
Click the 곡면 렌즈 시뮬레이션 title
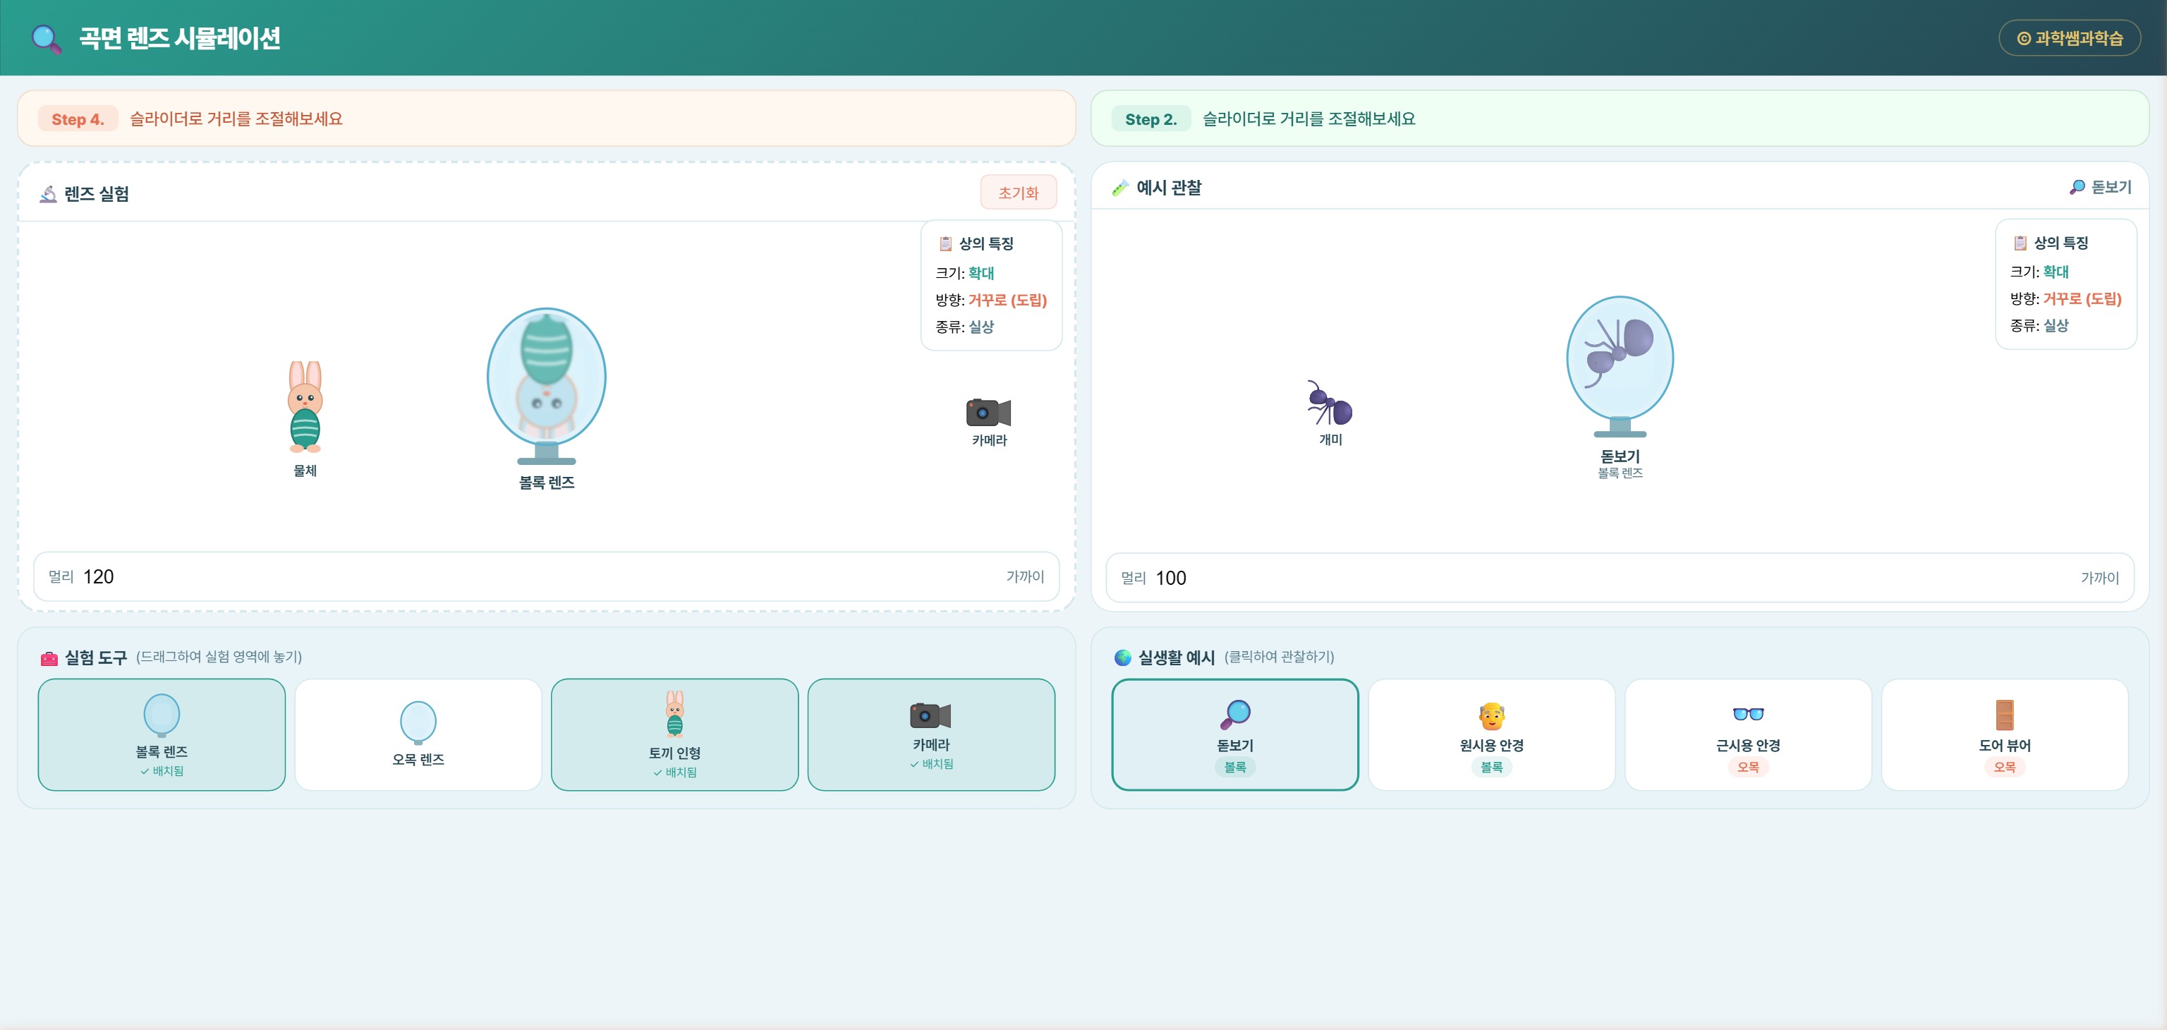179,38
